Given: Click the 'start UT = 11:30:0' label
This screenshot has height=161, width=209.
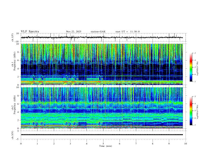Looking at the screenshot, I should (127, 32).
